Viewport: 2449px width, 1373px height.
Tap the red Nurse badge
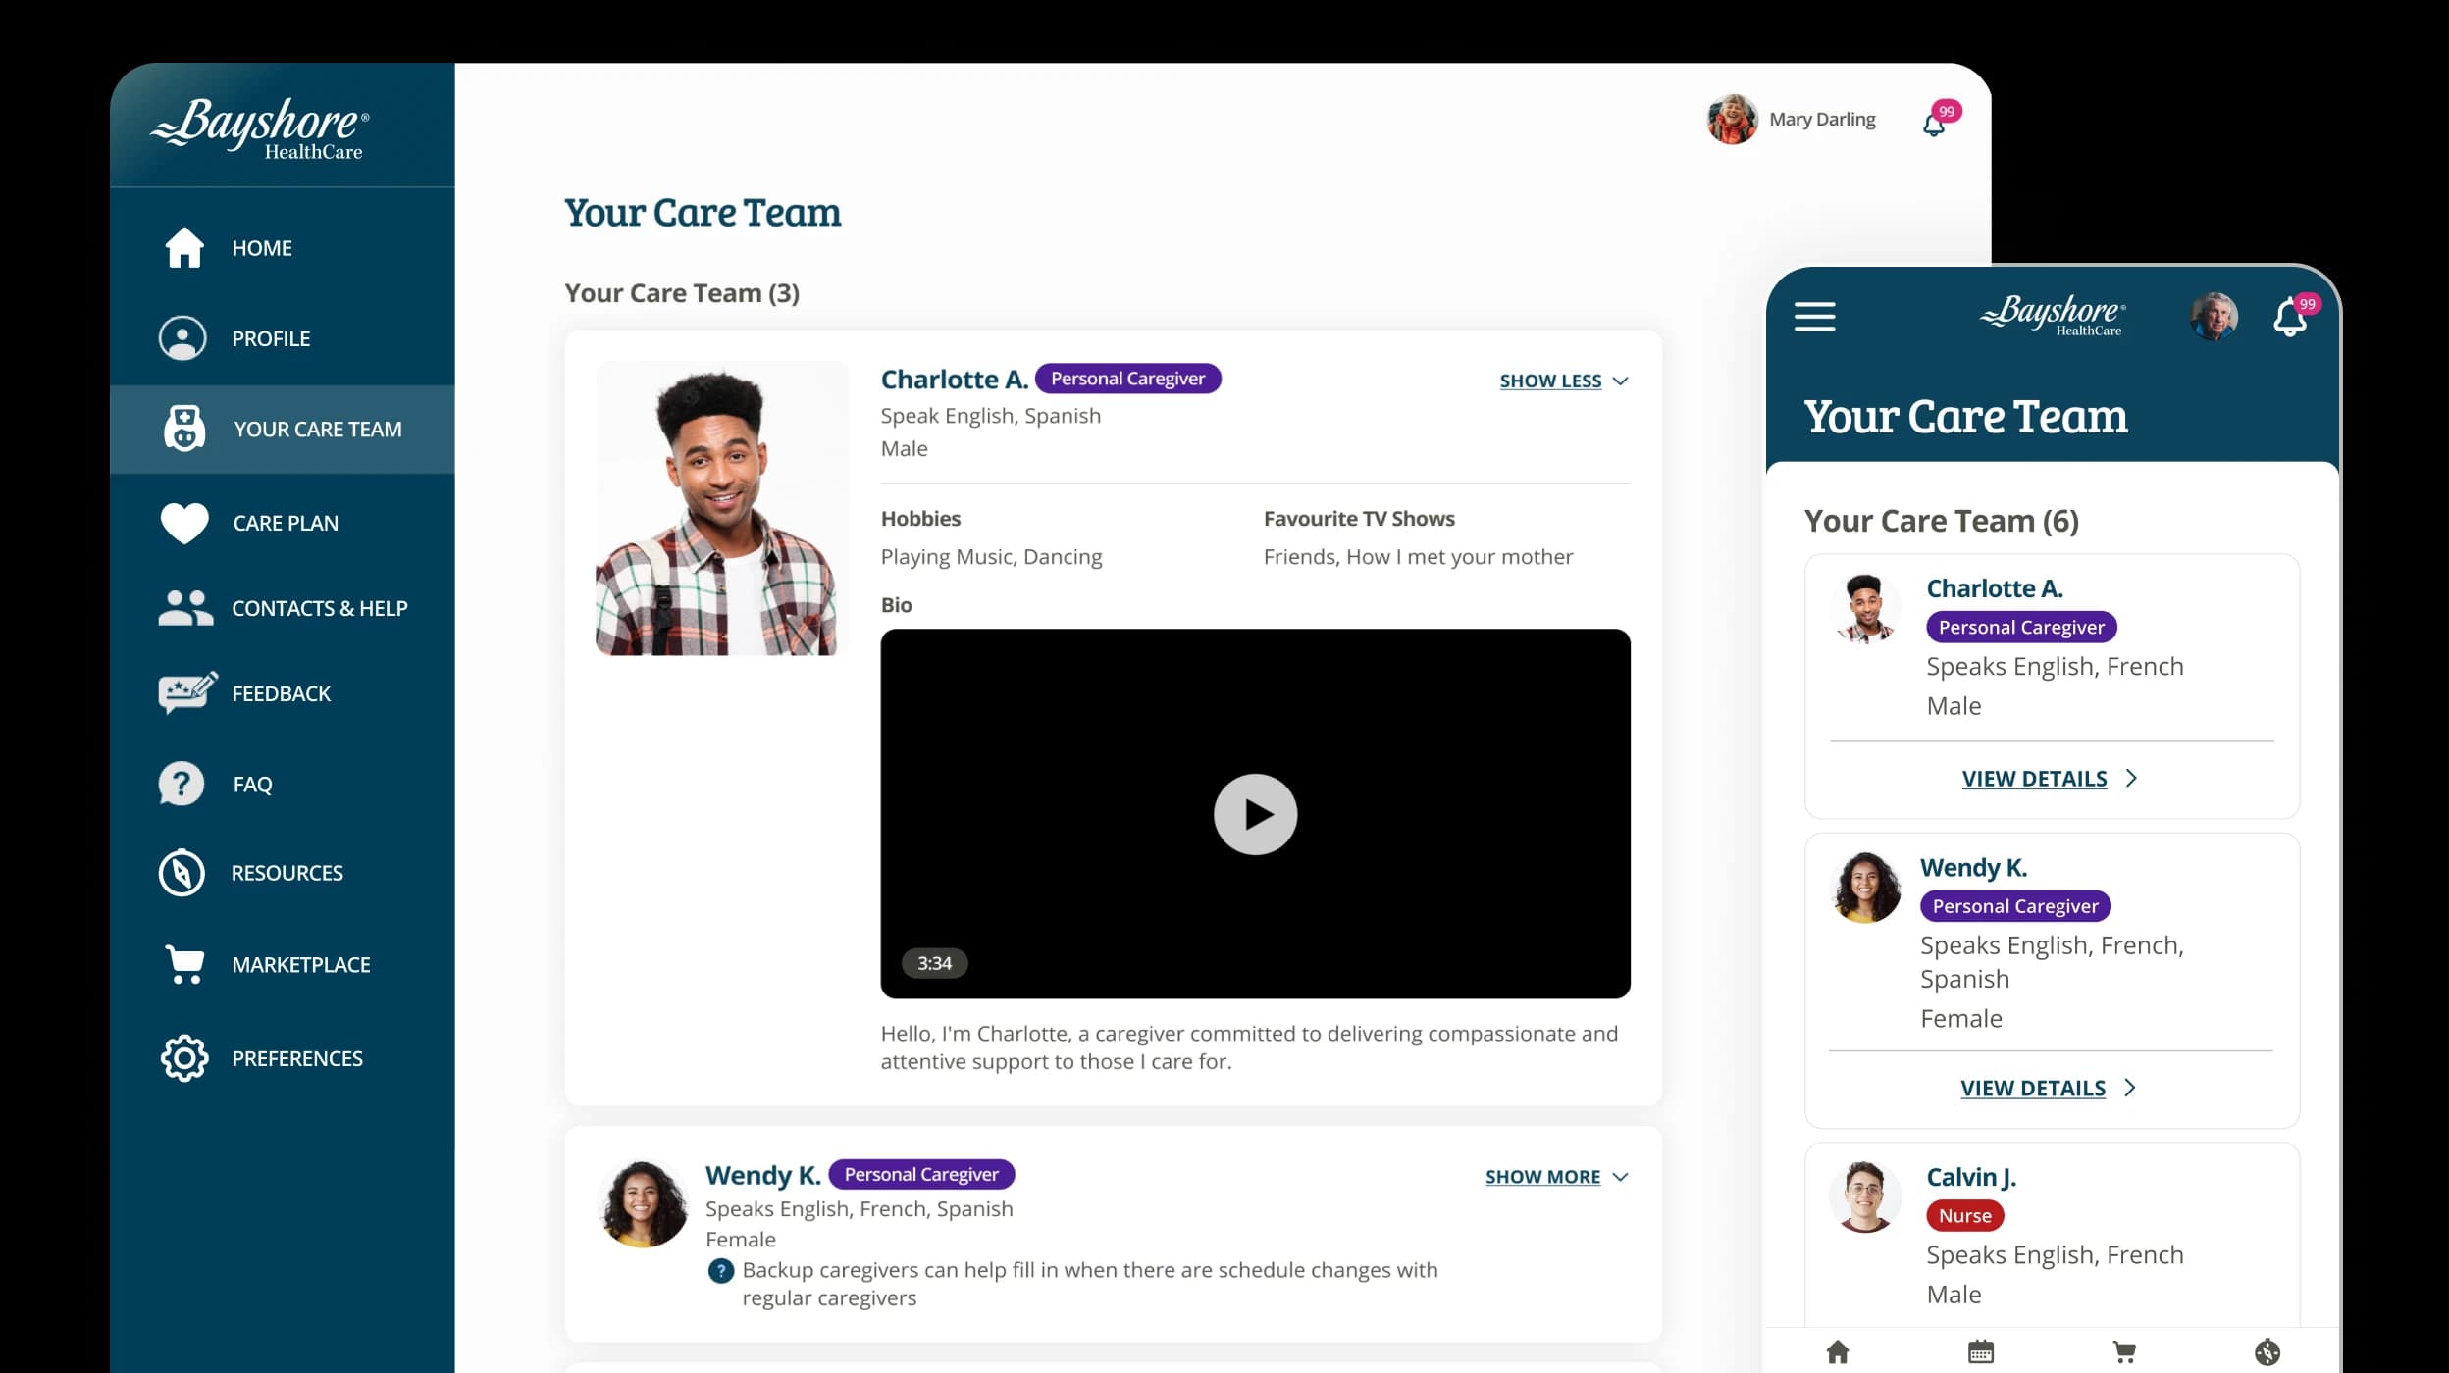tap(1964, 1215)
